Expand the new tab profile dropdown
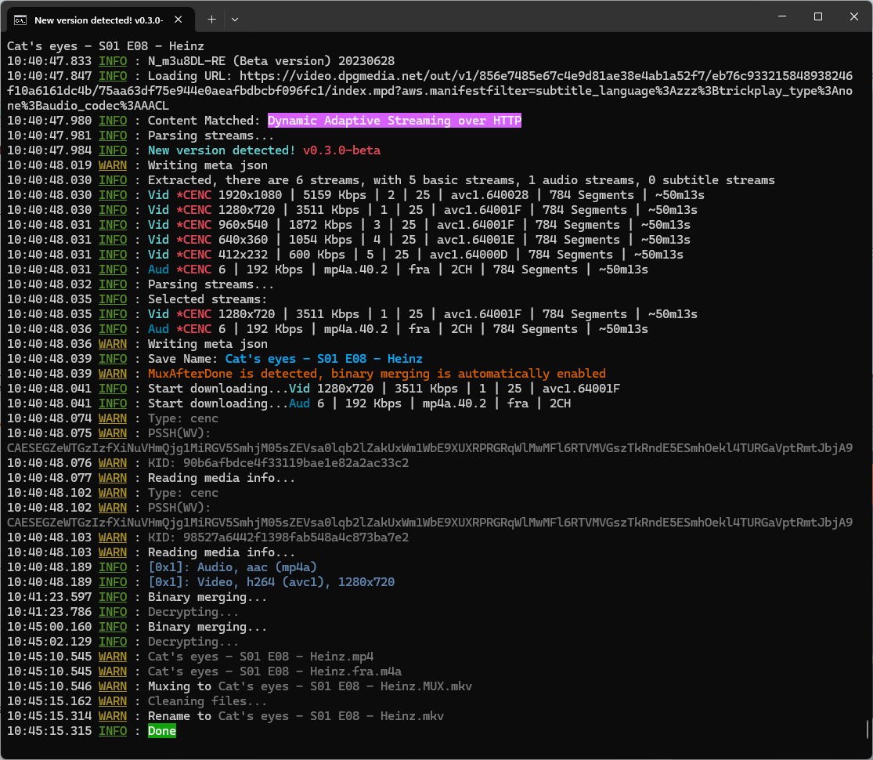Viewport: 873px width, 760px height. (234, 19)
